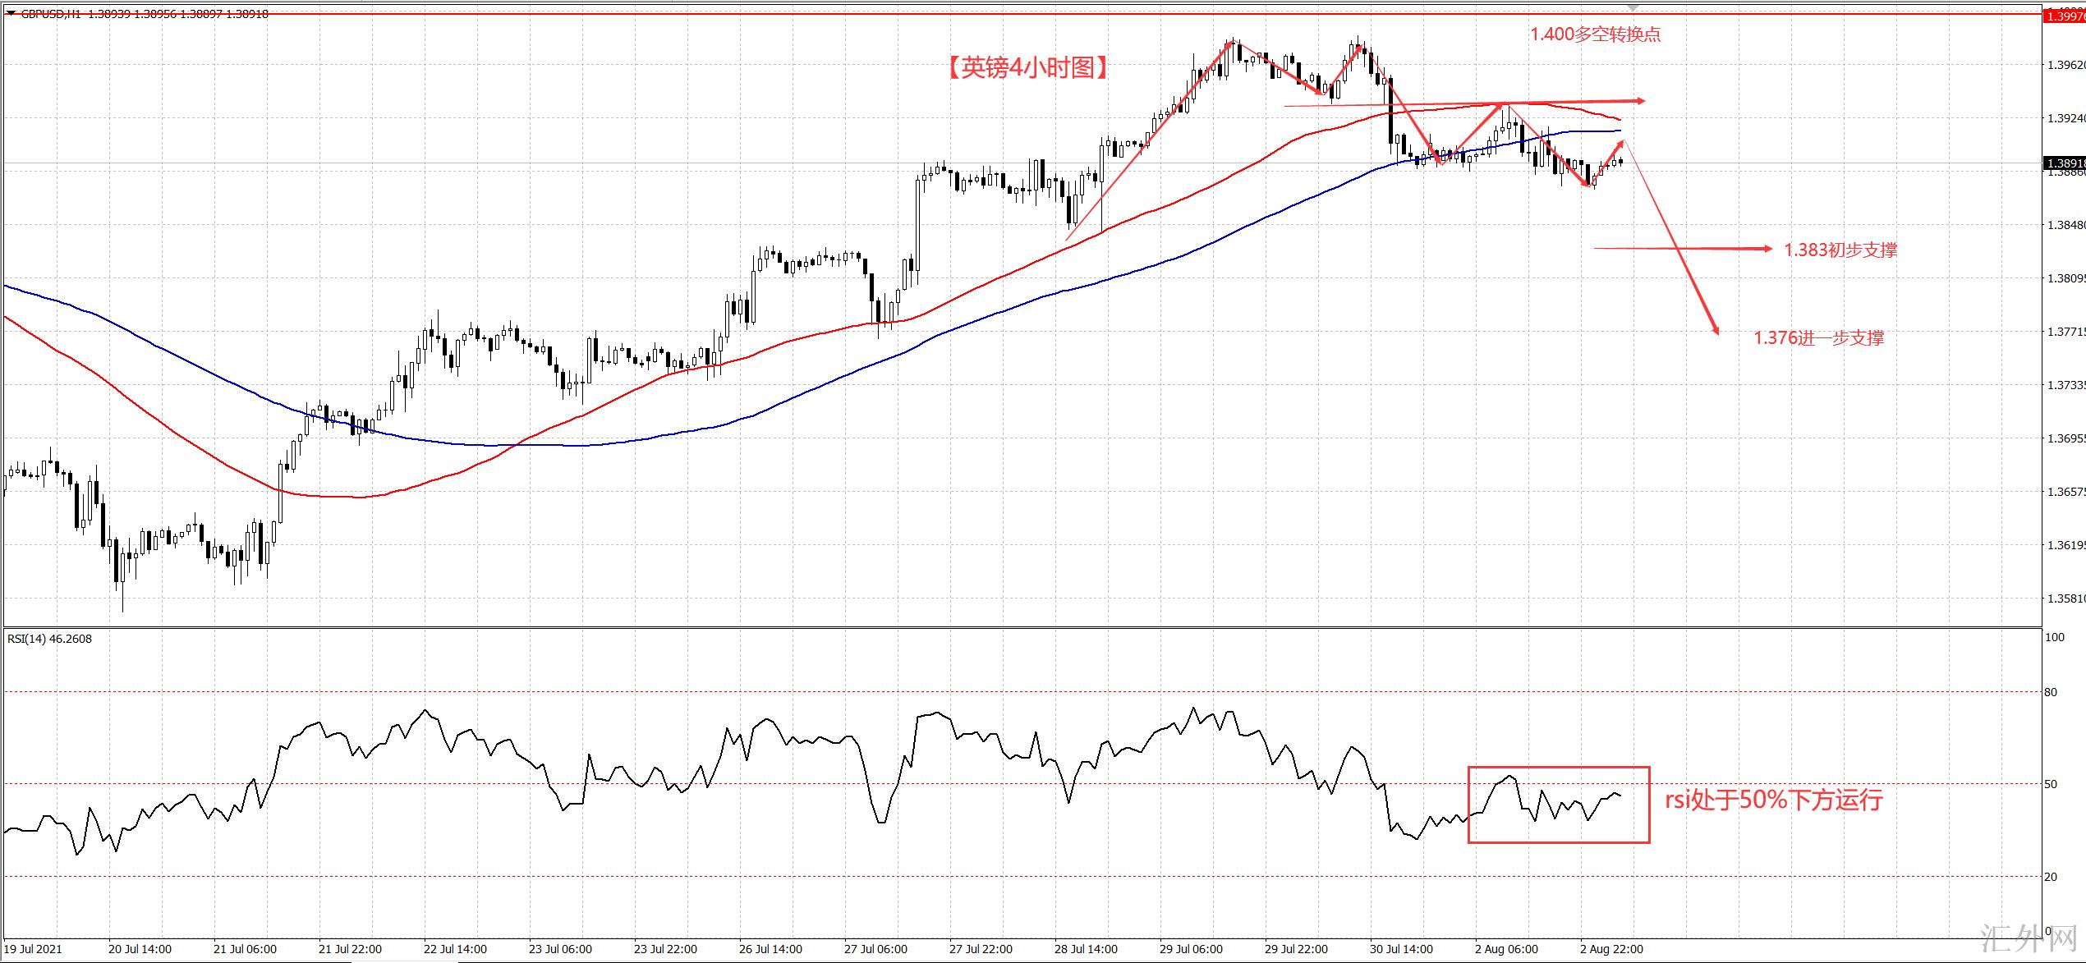Select the red 1.39976 price label

[x=2066, y=16]
